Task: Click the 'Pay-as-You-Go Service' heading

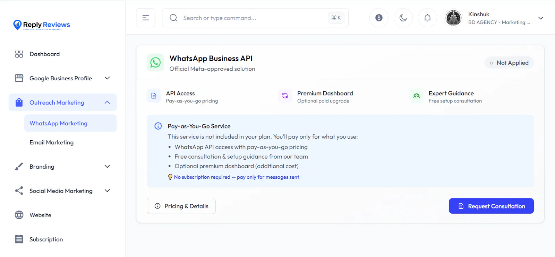Action: (199, 126)
